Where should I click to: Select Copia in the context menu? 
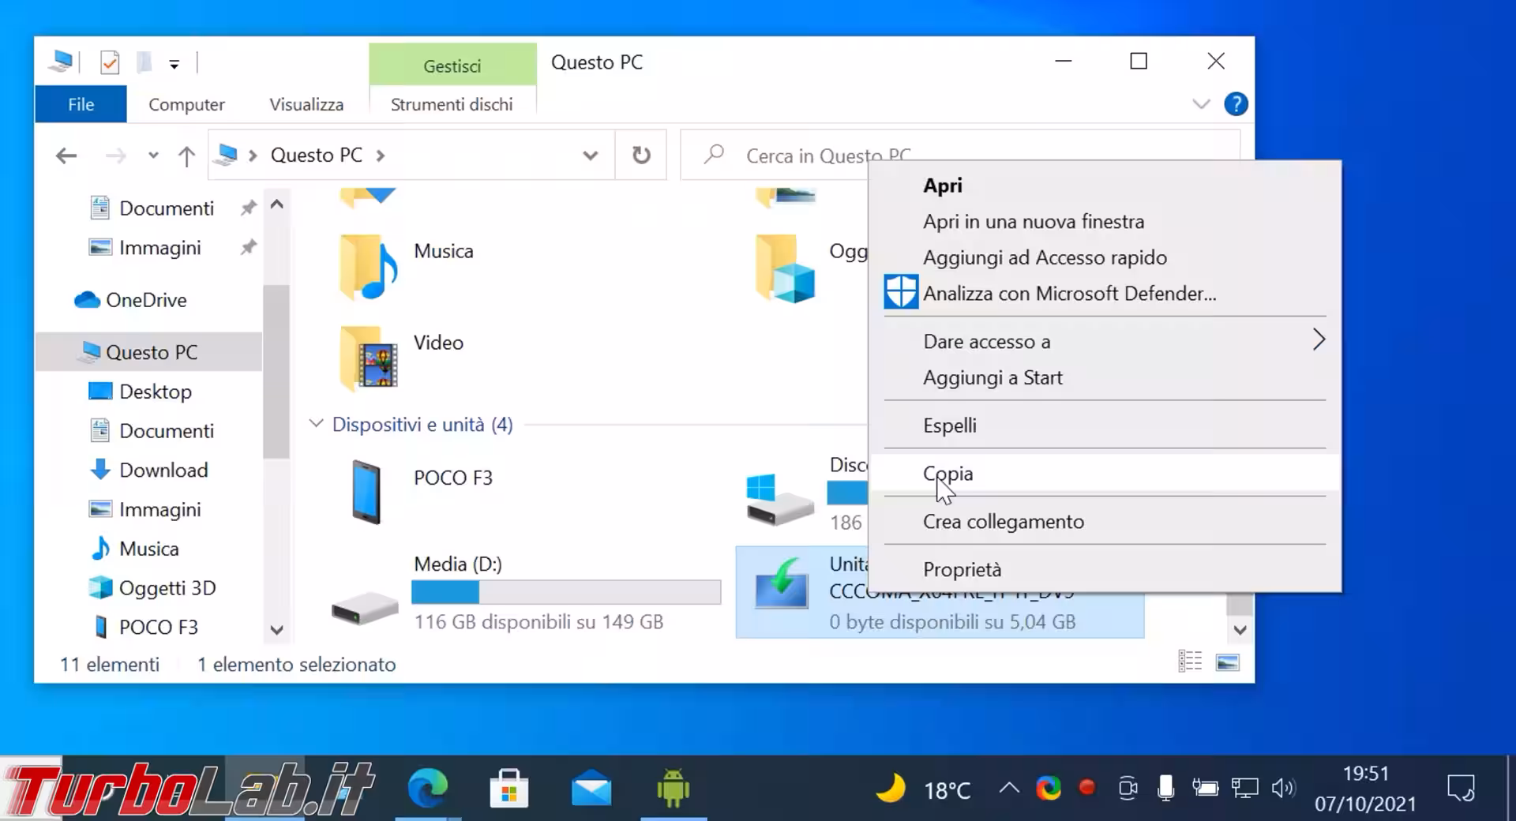(948, 474)
